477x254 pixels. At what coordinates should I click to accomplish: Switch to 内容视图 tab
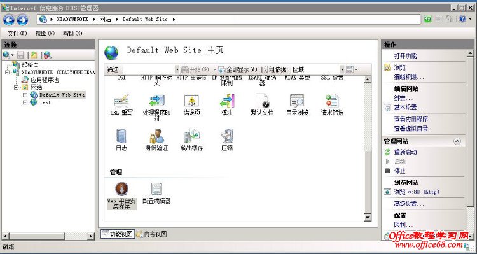pos(151,234)
